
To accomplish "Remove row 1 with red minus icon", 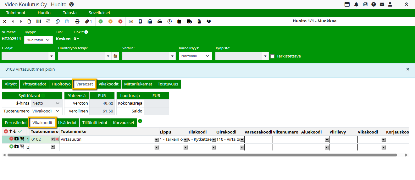I will [11, 139].
